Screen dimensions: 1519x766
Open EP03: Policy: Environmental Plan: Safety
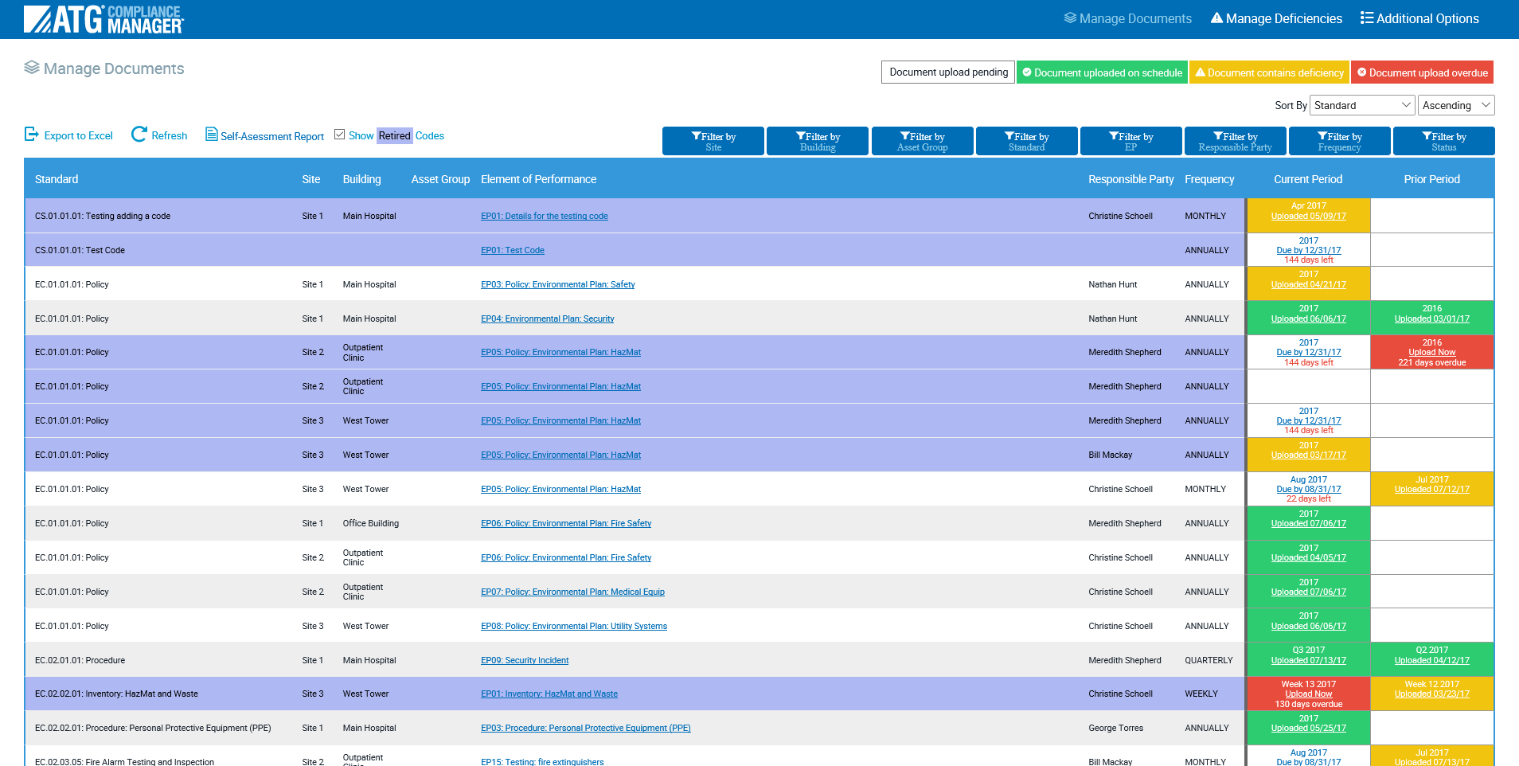(558, 284)
